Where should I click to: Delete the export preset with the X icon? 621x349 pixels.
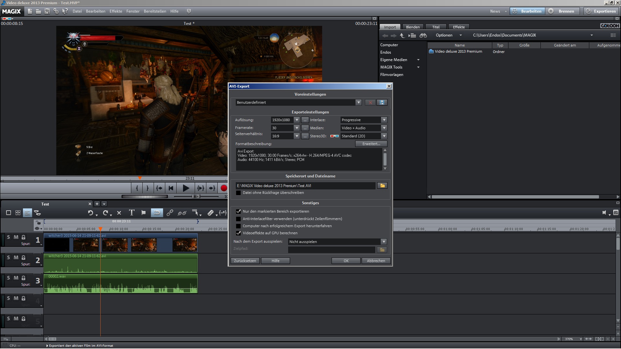tap(370, 102)
